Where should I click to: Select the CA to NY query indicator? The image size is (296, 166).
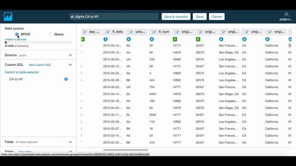click(x=66, y=79)
